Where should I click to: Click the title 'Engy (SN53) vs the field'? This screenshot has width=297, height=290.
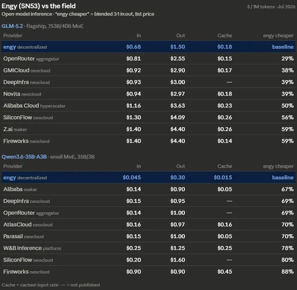click(x=38, y=6)
